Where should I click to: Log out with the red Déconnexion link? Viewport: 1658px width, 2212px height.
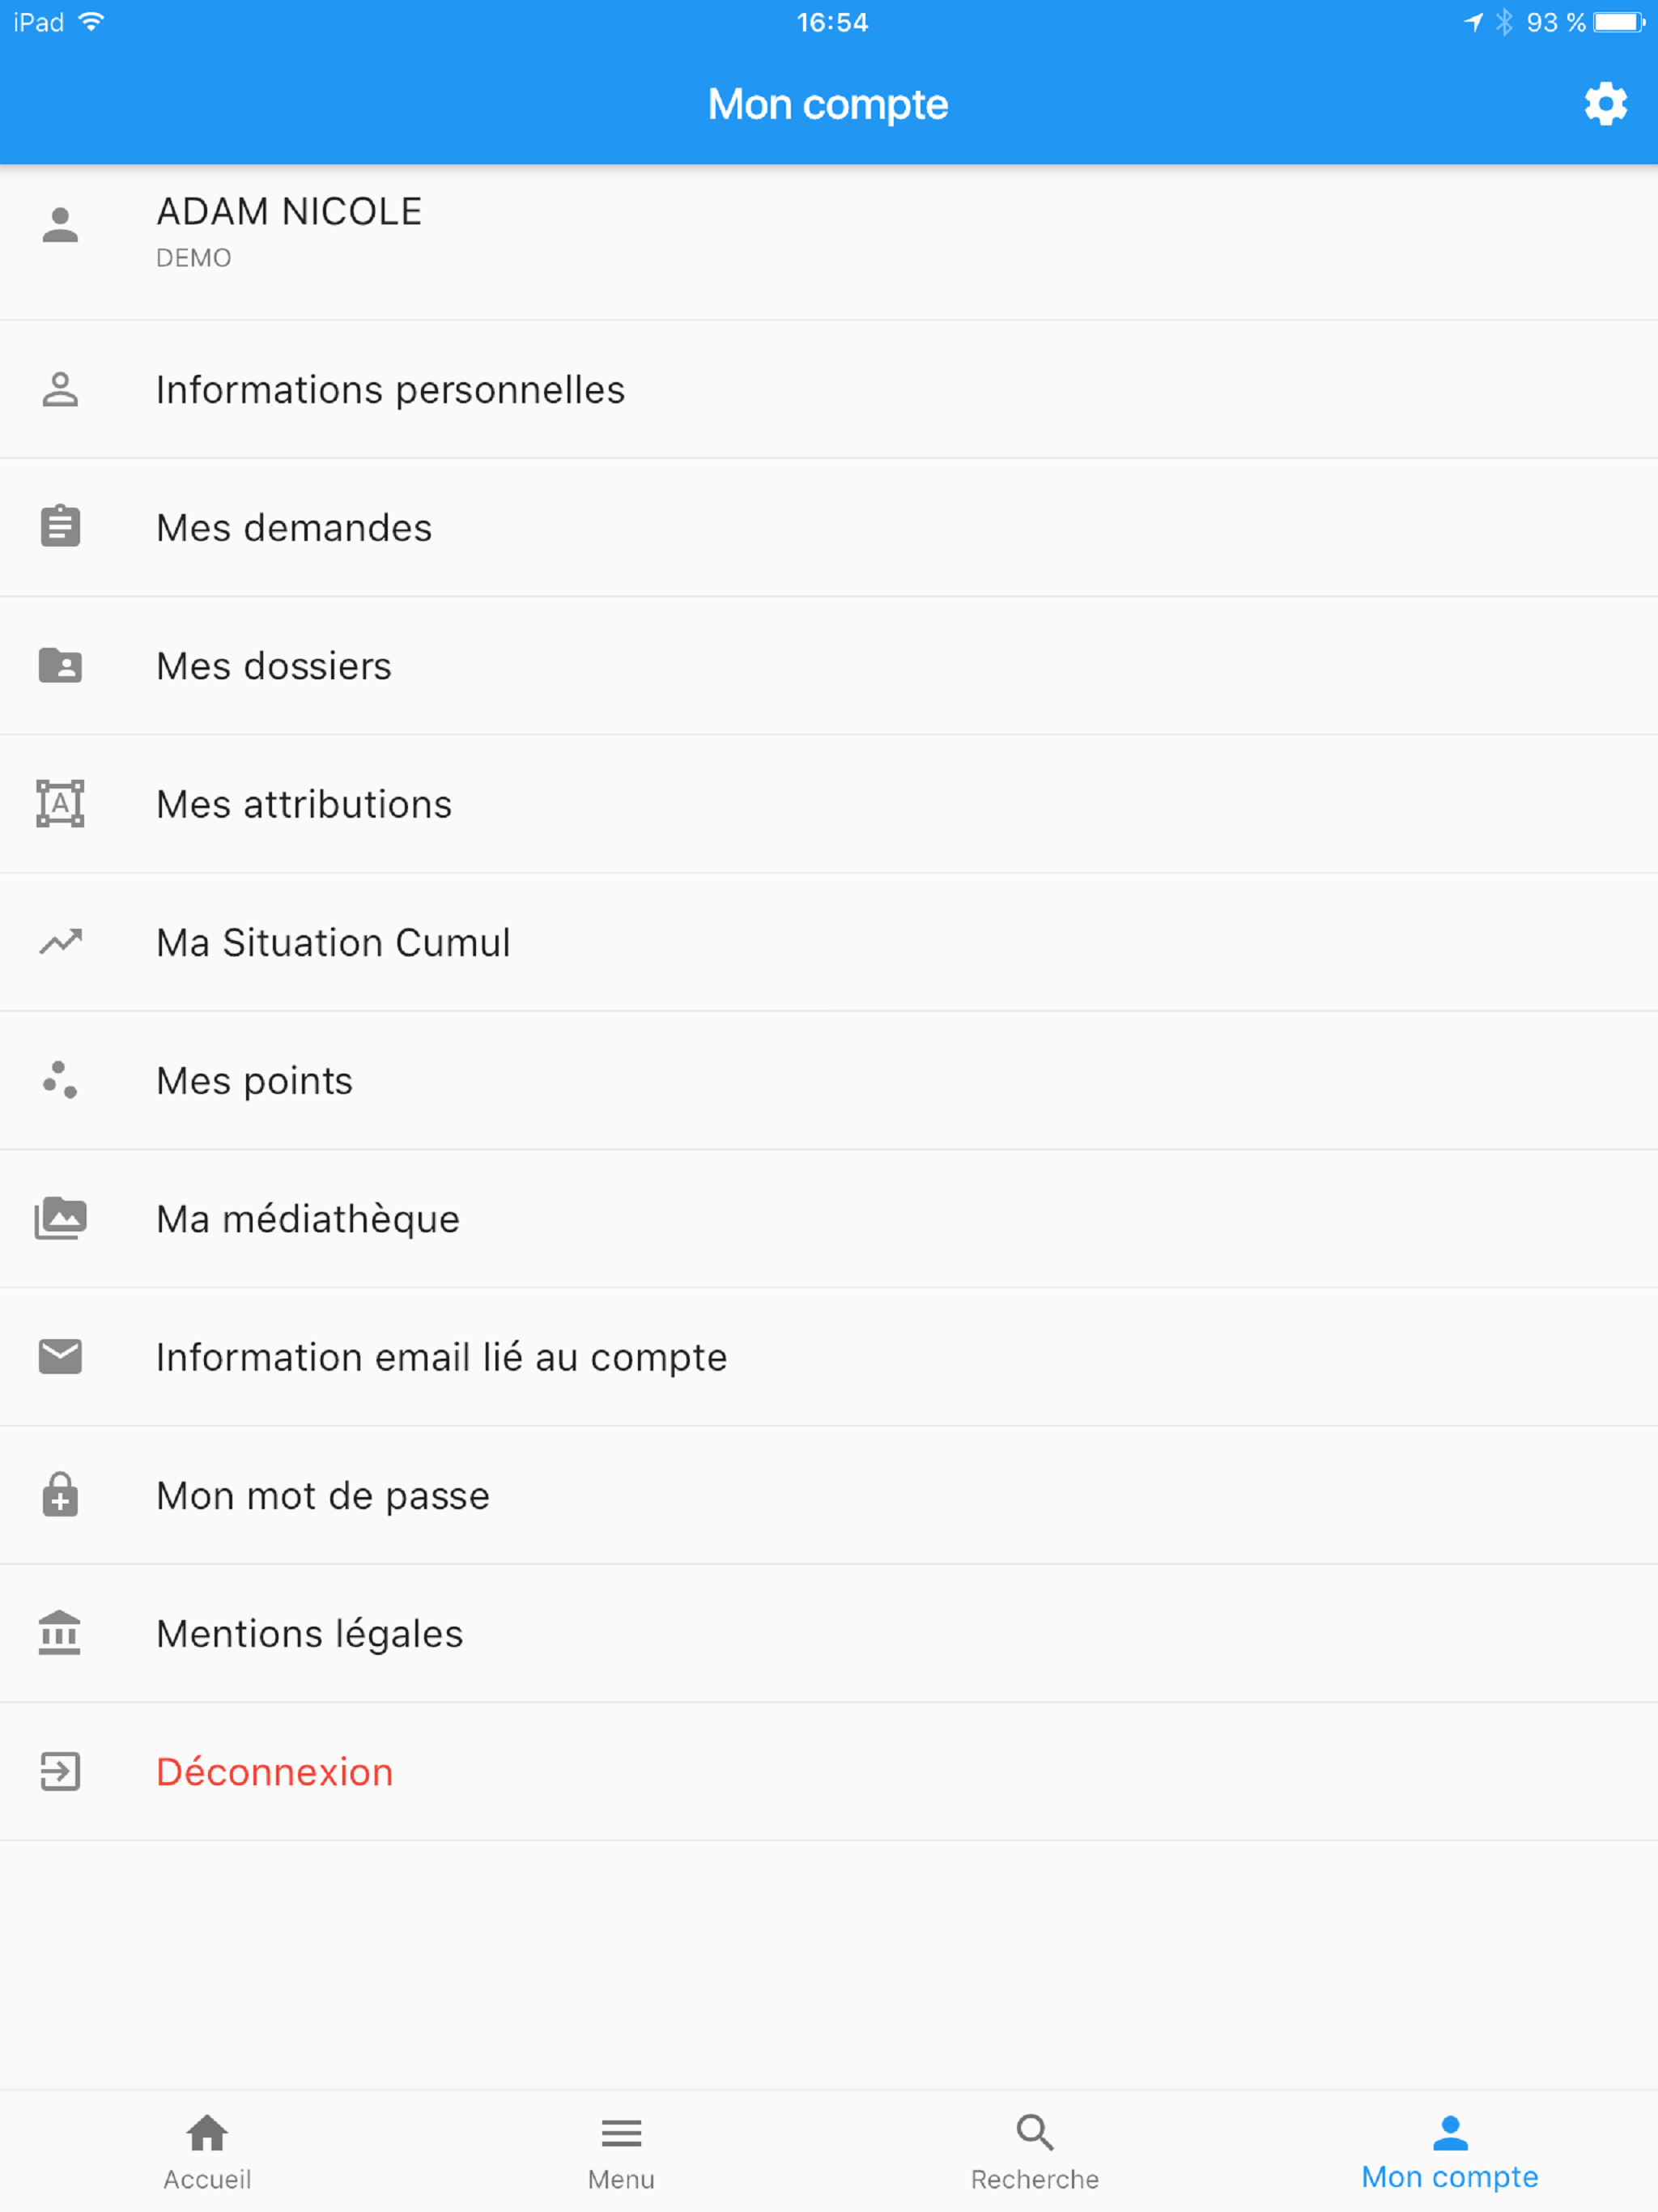point(275,1771)
